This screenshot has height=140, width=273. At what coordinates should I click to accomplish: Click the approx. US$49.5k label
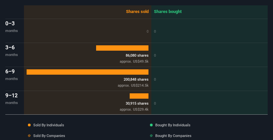coord(134,61)
